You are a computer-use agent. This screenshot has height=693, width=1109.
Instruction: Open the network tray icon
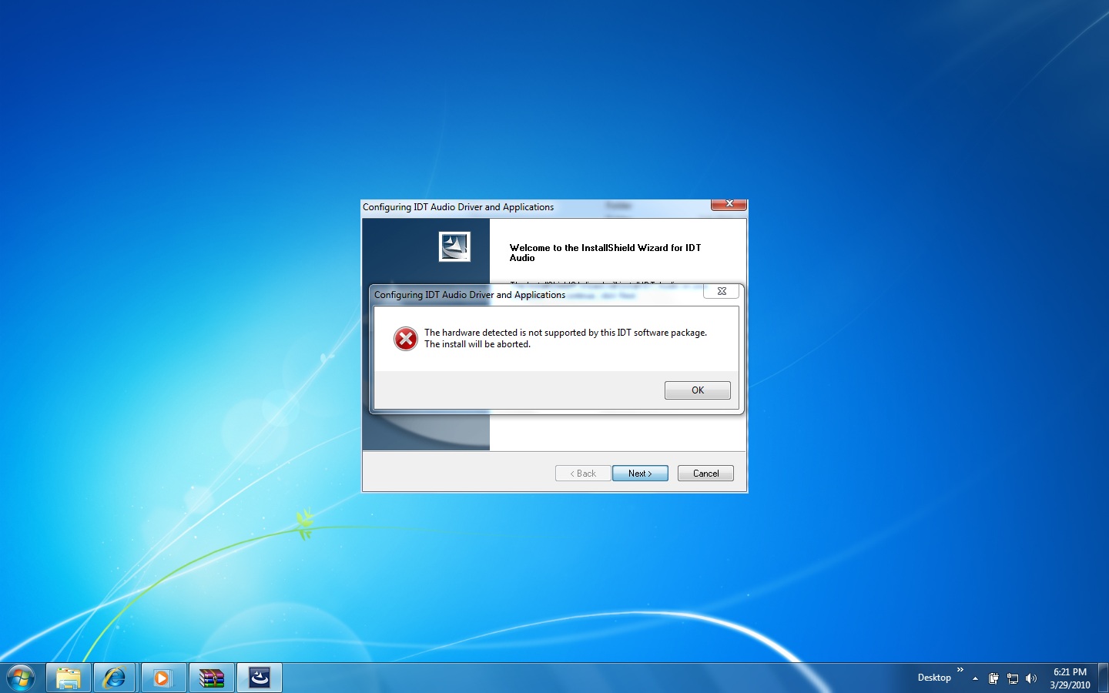tap(1013, 678)
